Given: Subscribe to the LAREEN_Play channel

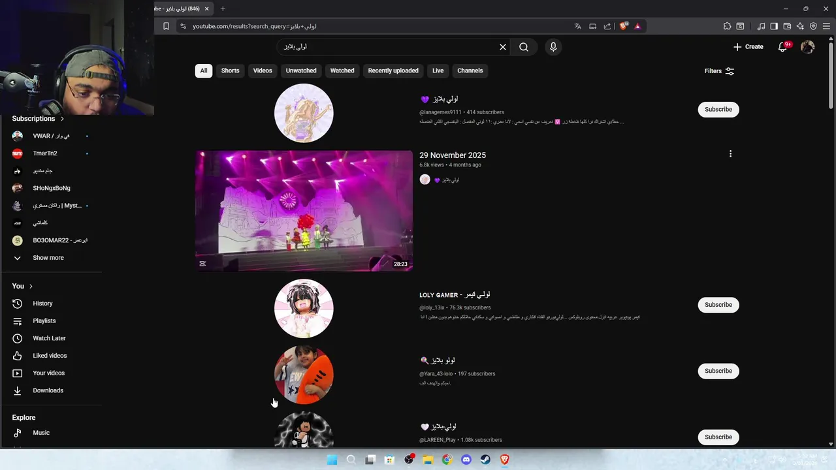Looking at the screenshot, I should click(x=718, y=437).
